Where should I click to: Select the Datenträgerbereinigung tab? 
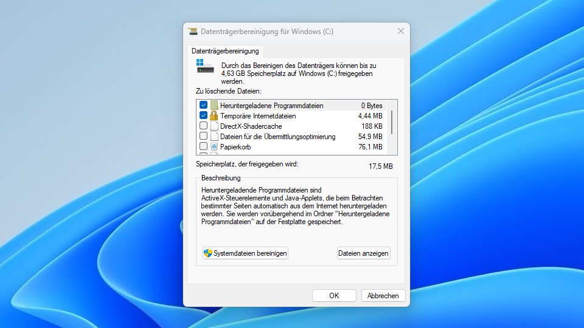[x=225, y=51]
